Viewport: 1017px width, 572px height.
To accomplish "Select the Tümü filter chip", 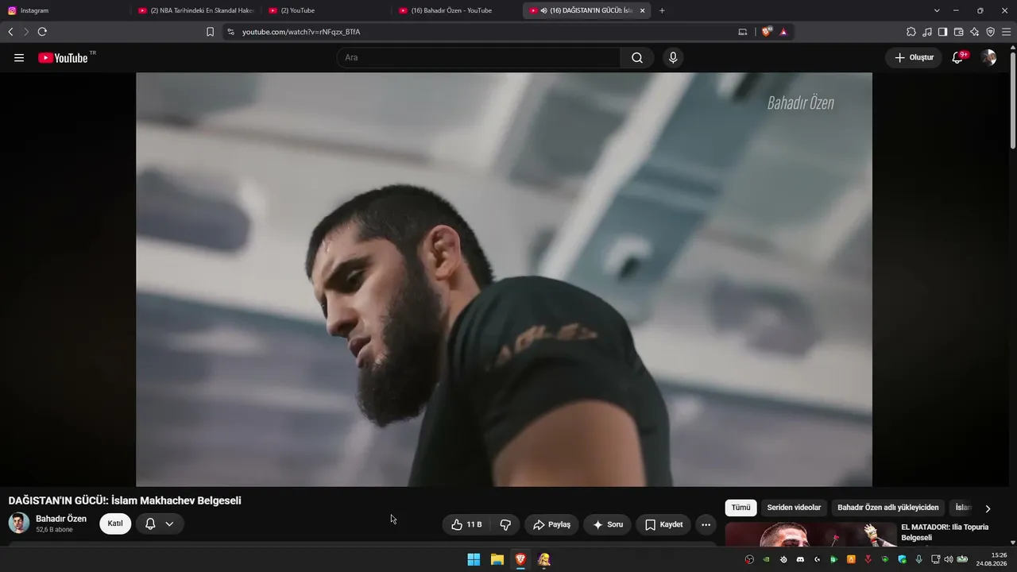I will tap(741, 508).
